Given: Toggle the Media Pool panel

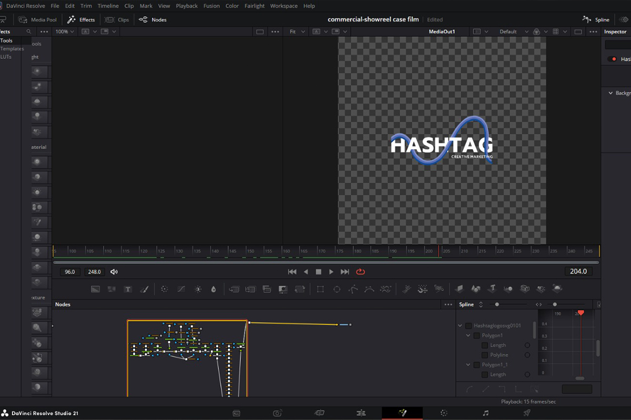Looking at the screenshot, I should 37,20.
